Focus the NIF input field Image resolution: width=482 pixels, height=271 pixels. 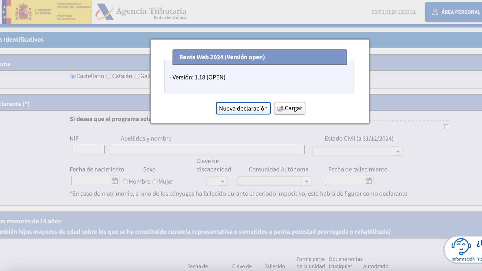pos(89,149)
